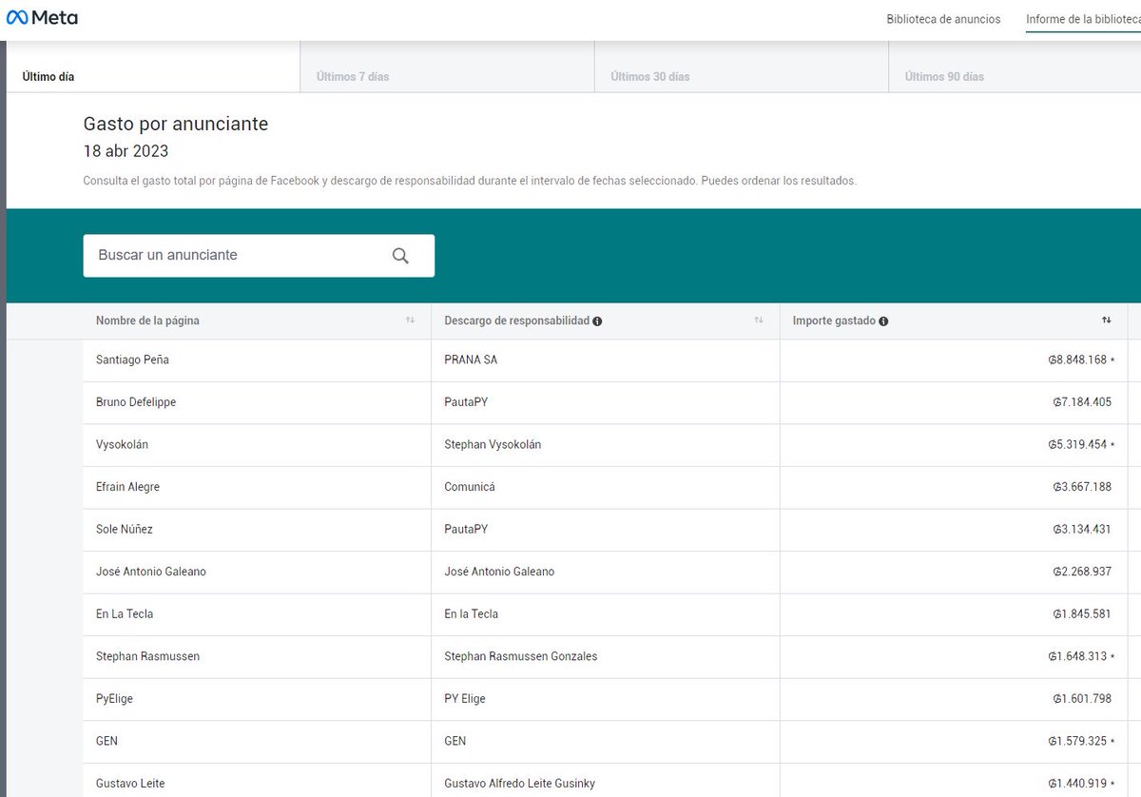Click the amount ₲1.579.325

click(x=1078, y=741)
